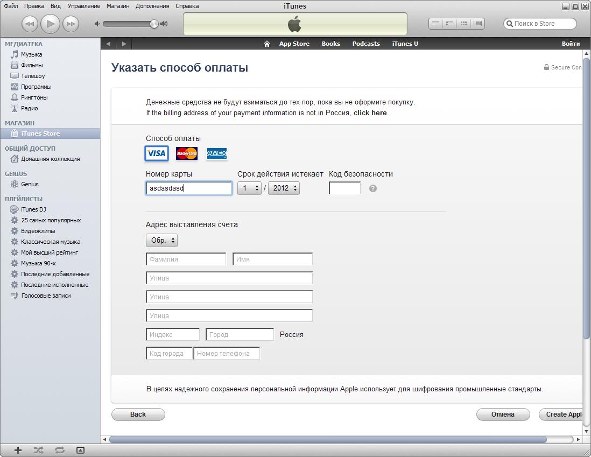591x457 pixels.
Task: Switch to Cover Flow view icon
Action: point(477,24)
